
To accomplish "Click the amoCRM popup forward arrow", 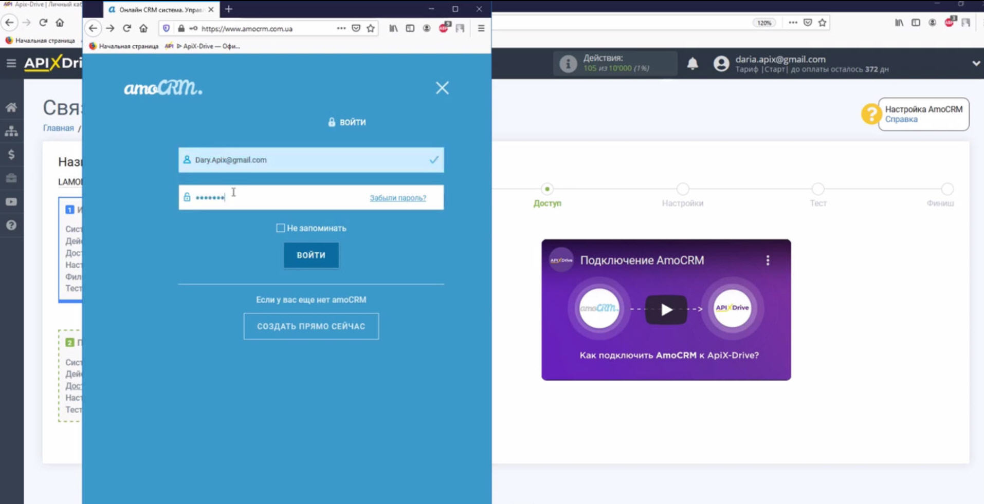I will [110, 28].
